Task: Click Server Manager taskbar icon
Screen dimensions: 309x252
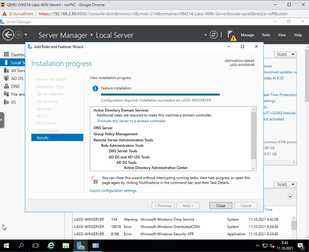Action: [x=81, y=245]
